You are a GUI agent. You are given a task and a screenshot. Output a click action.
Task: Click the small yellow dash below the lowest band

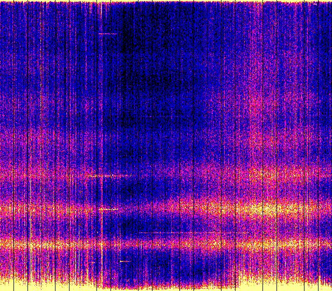pos(125,261)
